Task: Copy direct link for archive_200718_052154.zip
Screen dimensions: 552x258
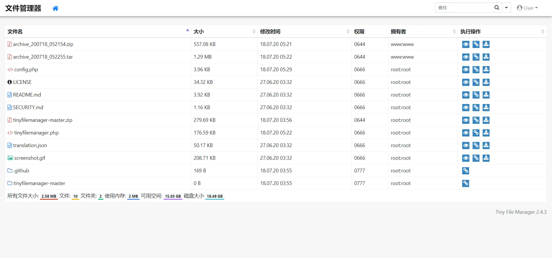Action: [x=476, y=44]
